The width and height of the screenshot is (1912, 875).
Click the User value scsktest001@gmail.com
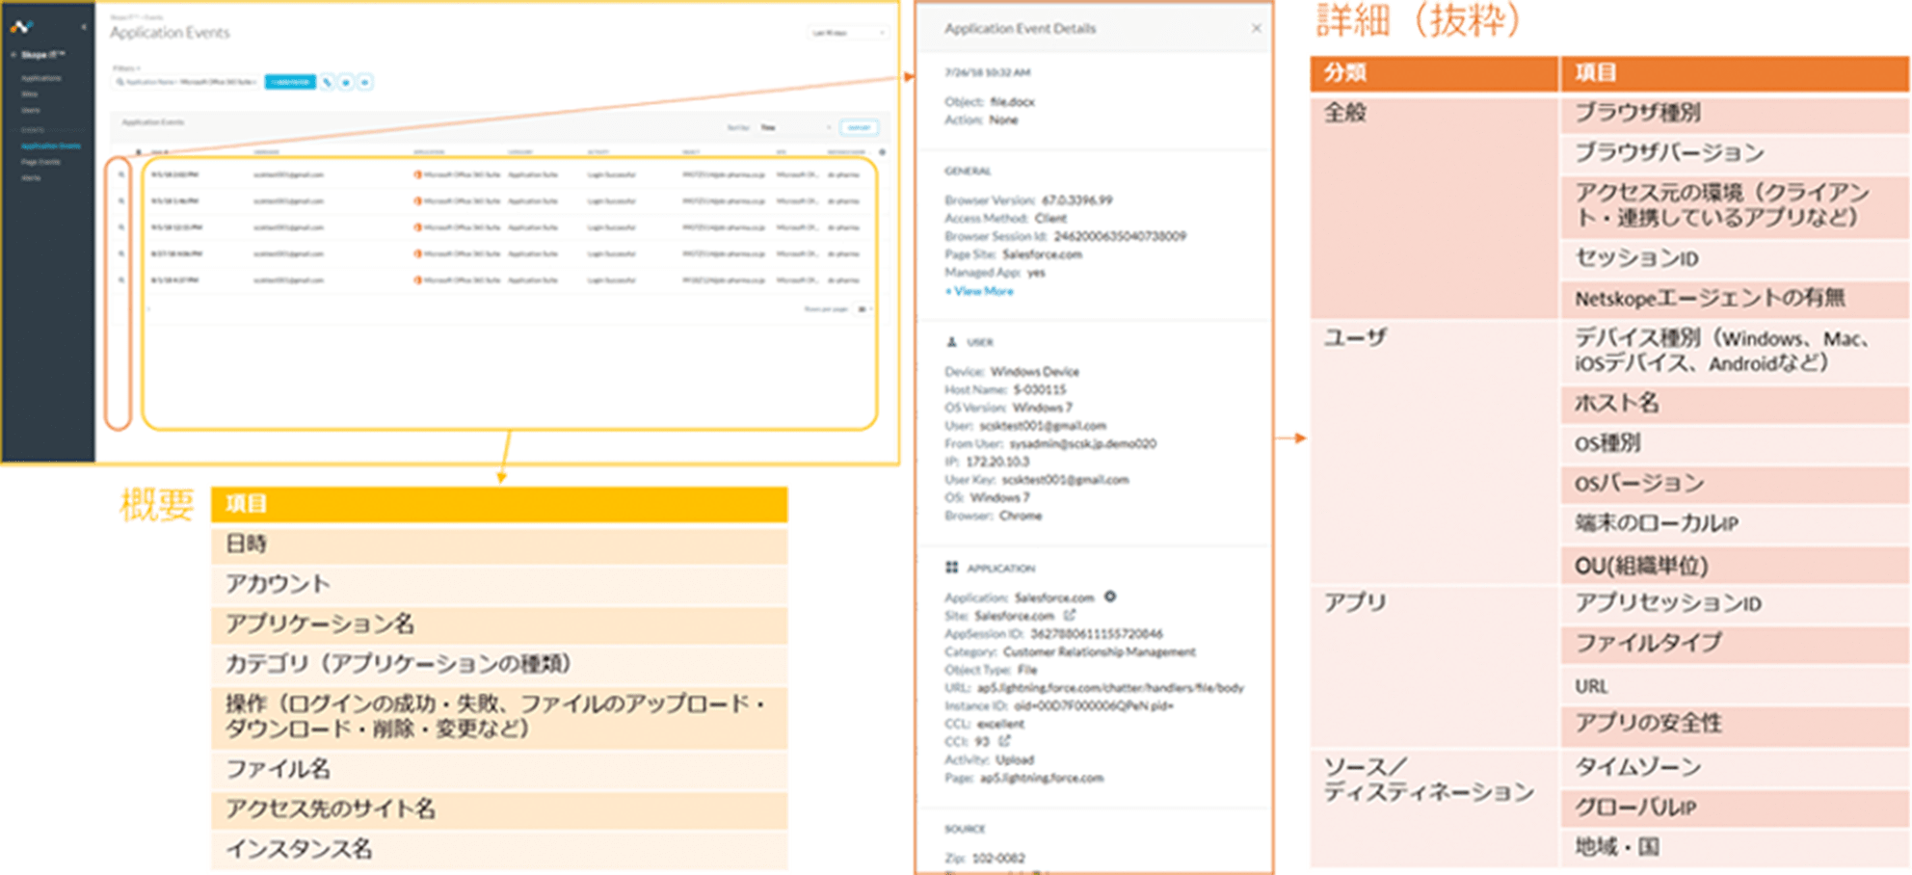pyautogui.click(x=1043, y=425)
